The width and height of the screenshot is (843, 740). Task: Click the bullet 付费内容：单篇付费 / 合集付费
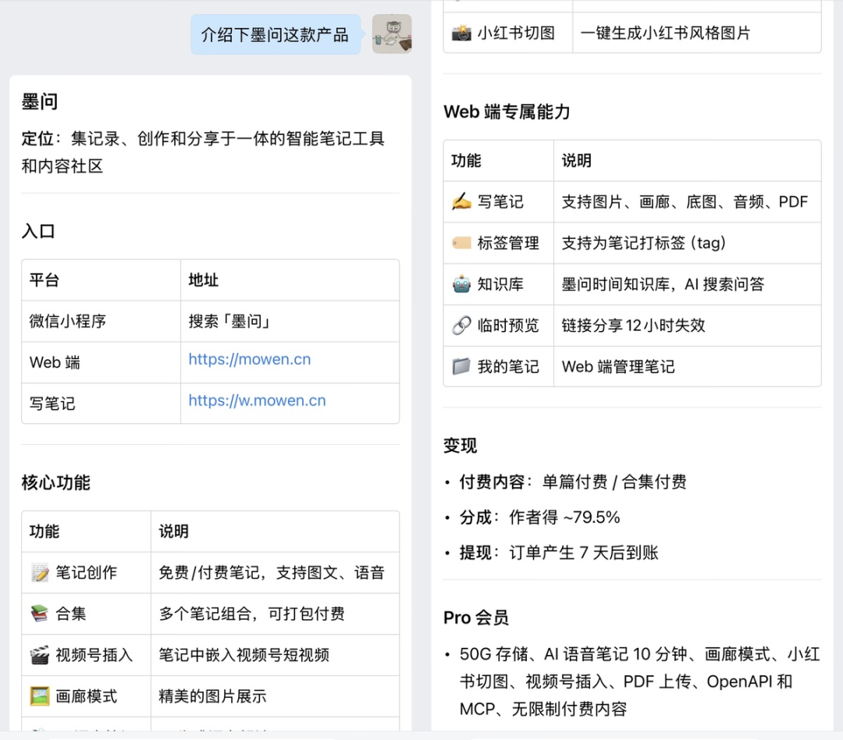(x=565, y=482)
